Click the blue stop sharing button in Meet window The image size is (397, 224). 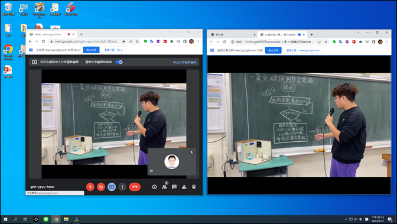[91, 50]
